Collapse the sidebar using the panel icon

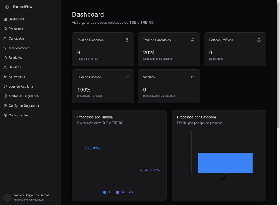(6, 7)
